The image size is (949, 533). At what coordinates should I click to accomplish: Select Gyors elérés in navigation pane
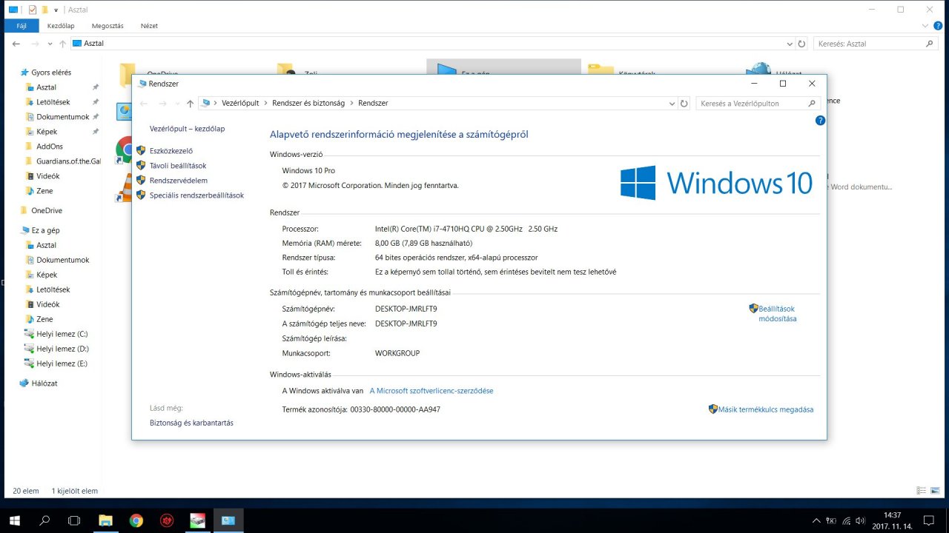(x=51, y=73)
